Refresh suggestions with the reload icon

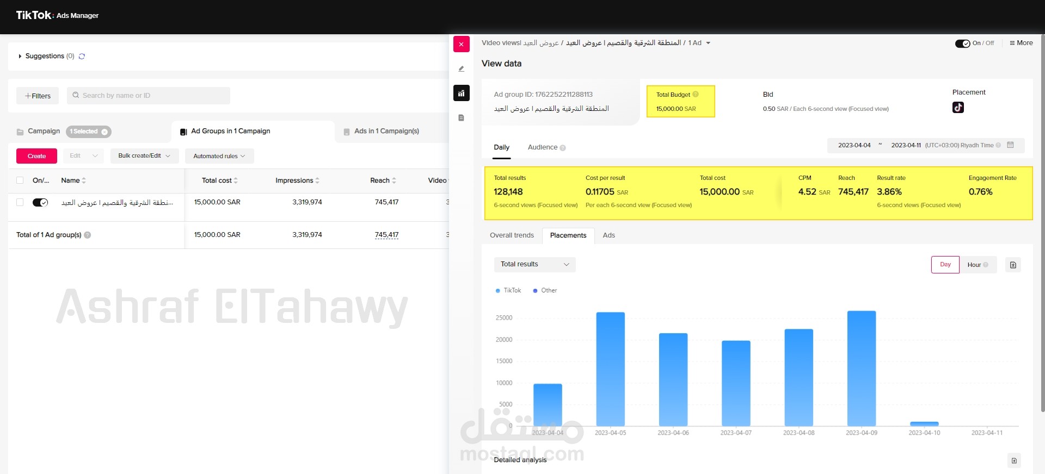[82, 56]
